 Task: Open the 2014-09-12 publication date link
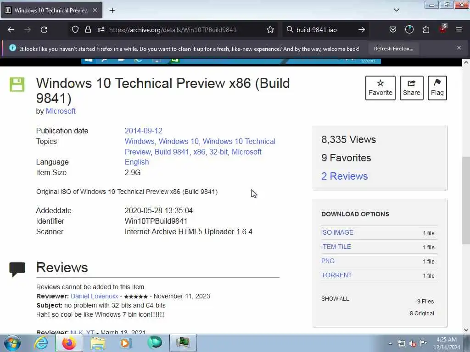143,131
